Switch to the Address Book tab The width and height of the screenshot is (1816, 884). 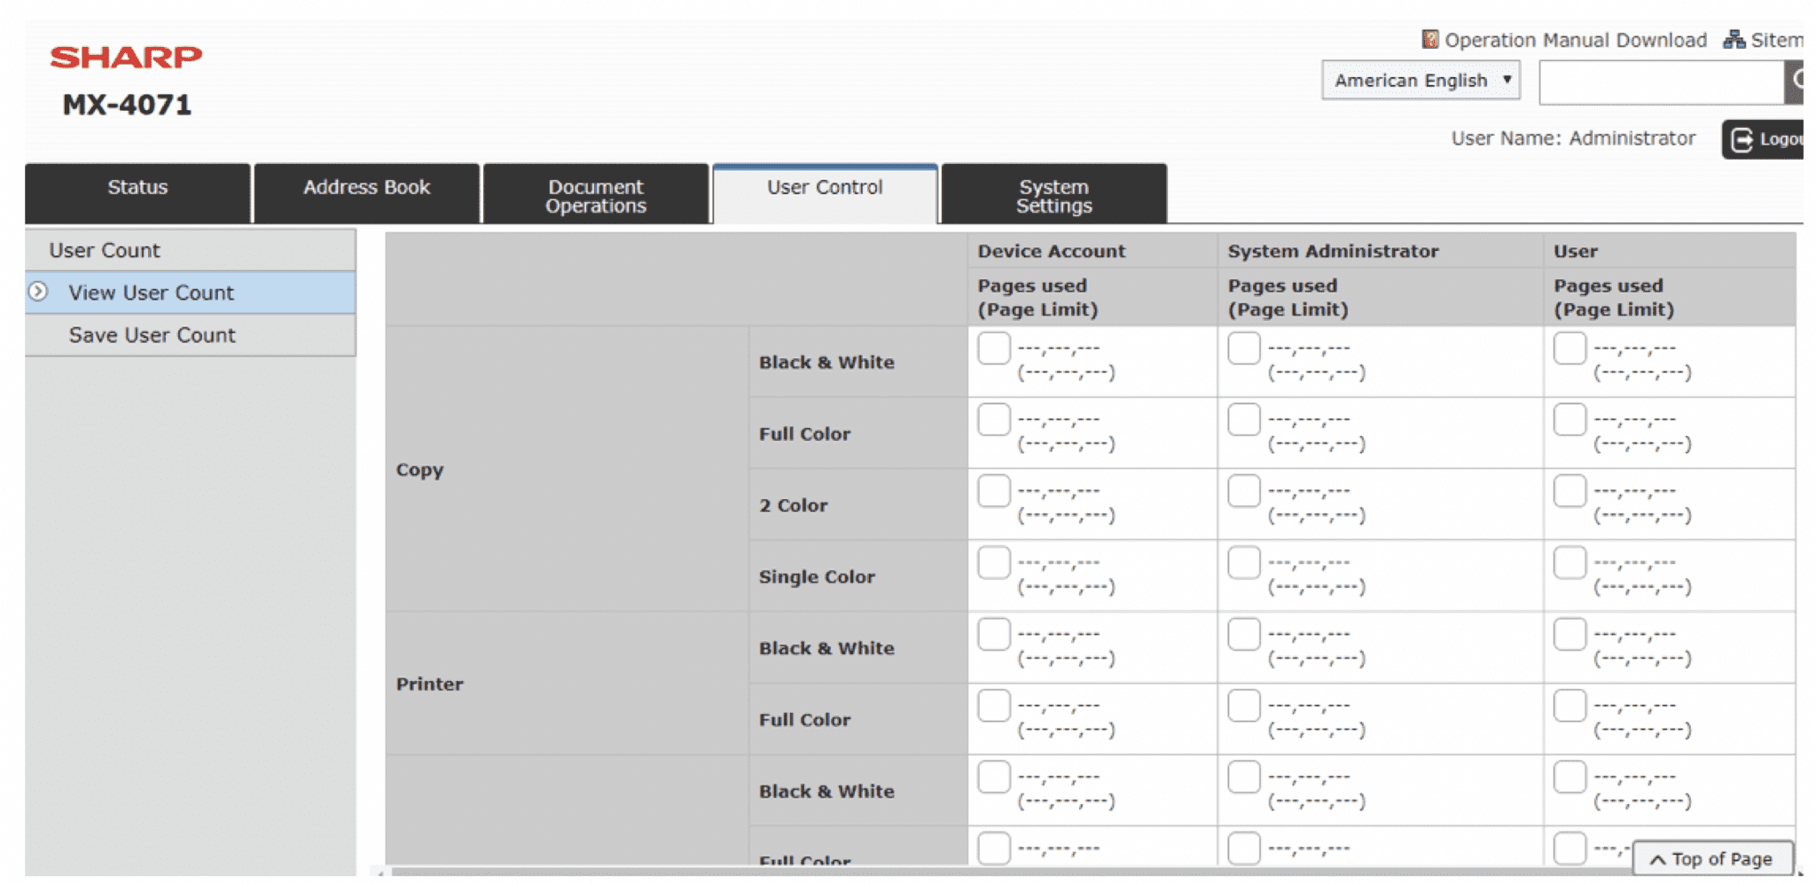point(366,187)
